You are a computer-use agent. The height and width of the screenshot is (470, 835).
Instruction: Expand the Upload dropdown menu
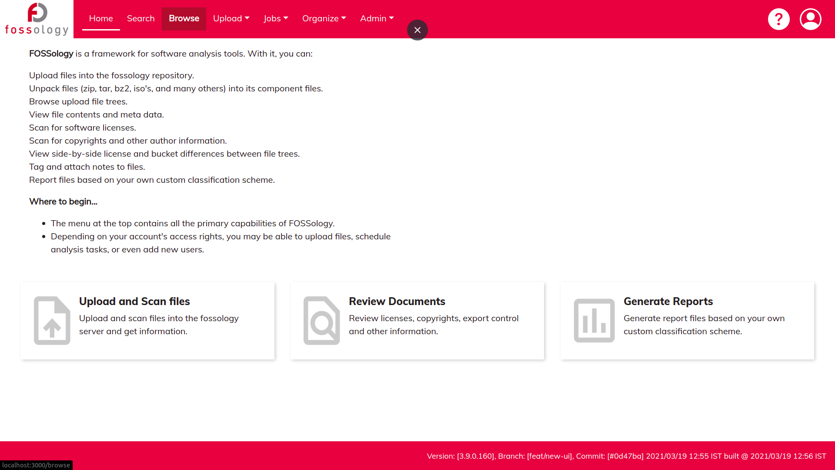point(231,19)
